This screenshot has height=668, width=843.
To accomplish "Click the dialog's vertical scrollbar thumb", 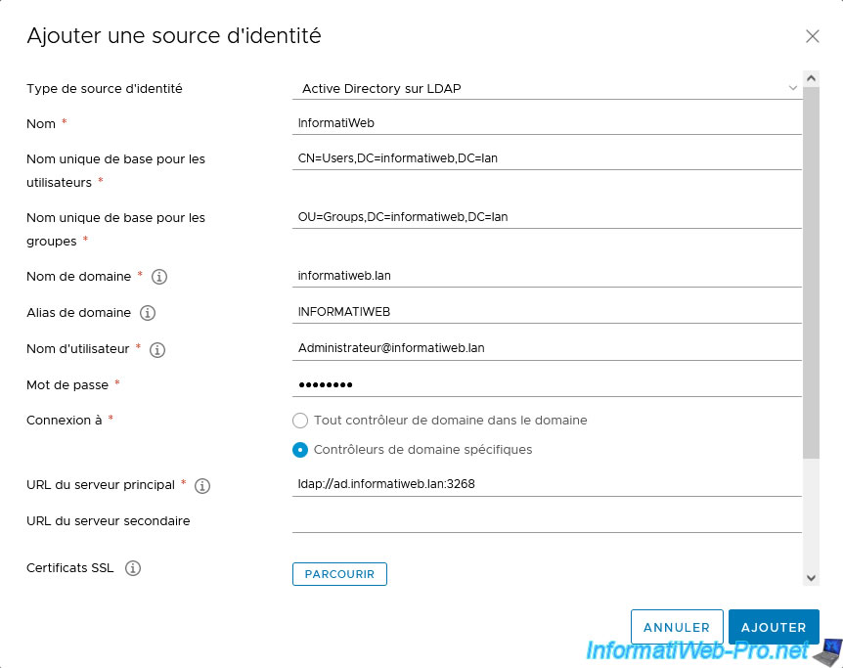I will (x=812, y=273).
